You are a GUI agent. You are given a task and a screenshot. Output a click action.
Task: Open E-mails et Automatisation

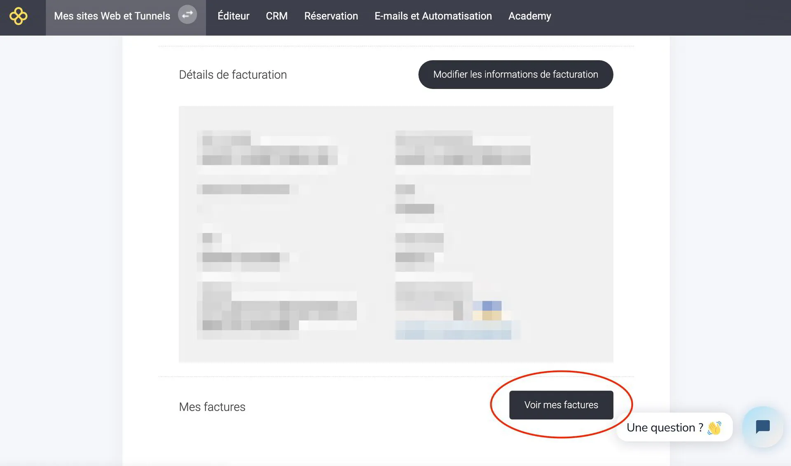coord(433,16)
